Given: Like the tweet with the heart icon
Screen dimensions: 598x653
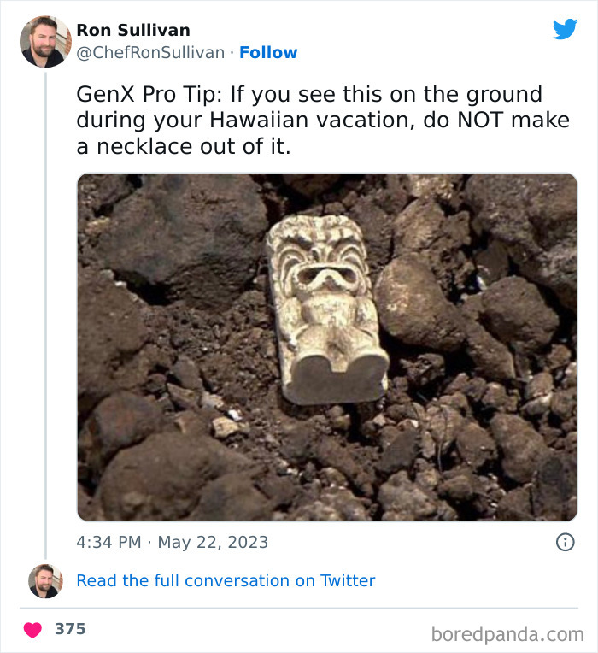Looking at the screenshot, I should [x=32, y=630].
